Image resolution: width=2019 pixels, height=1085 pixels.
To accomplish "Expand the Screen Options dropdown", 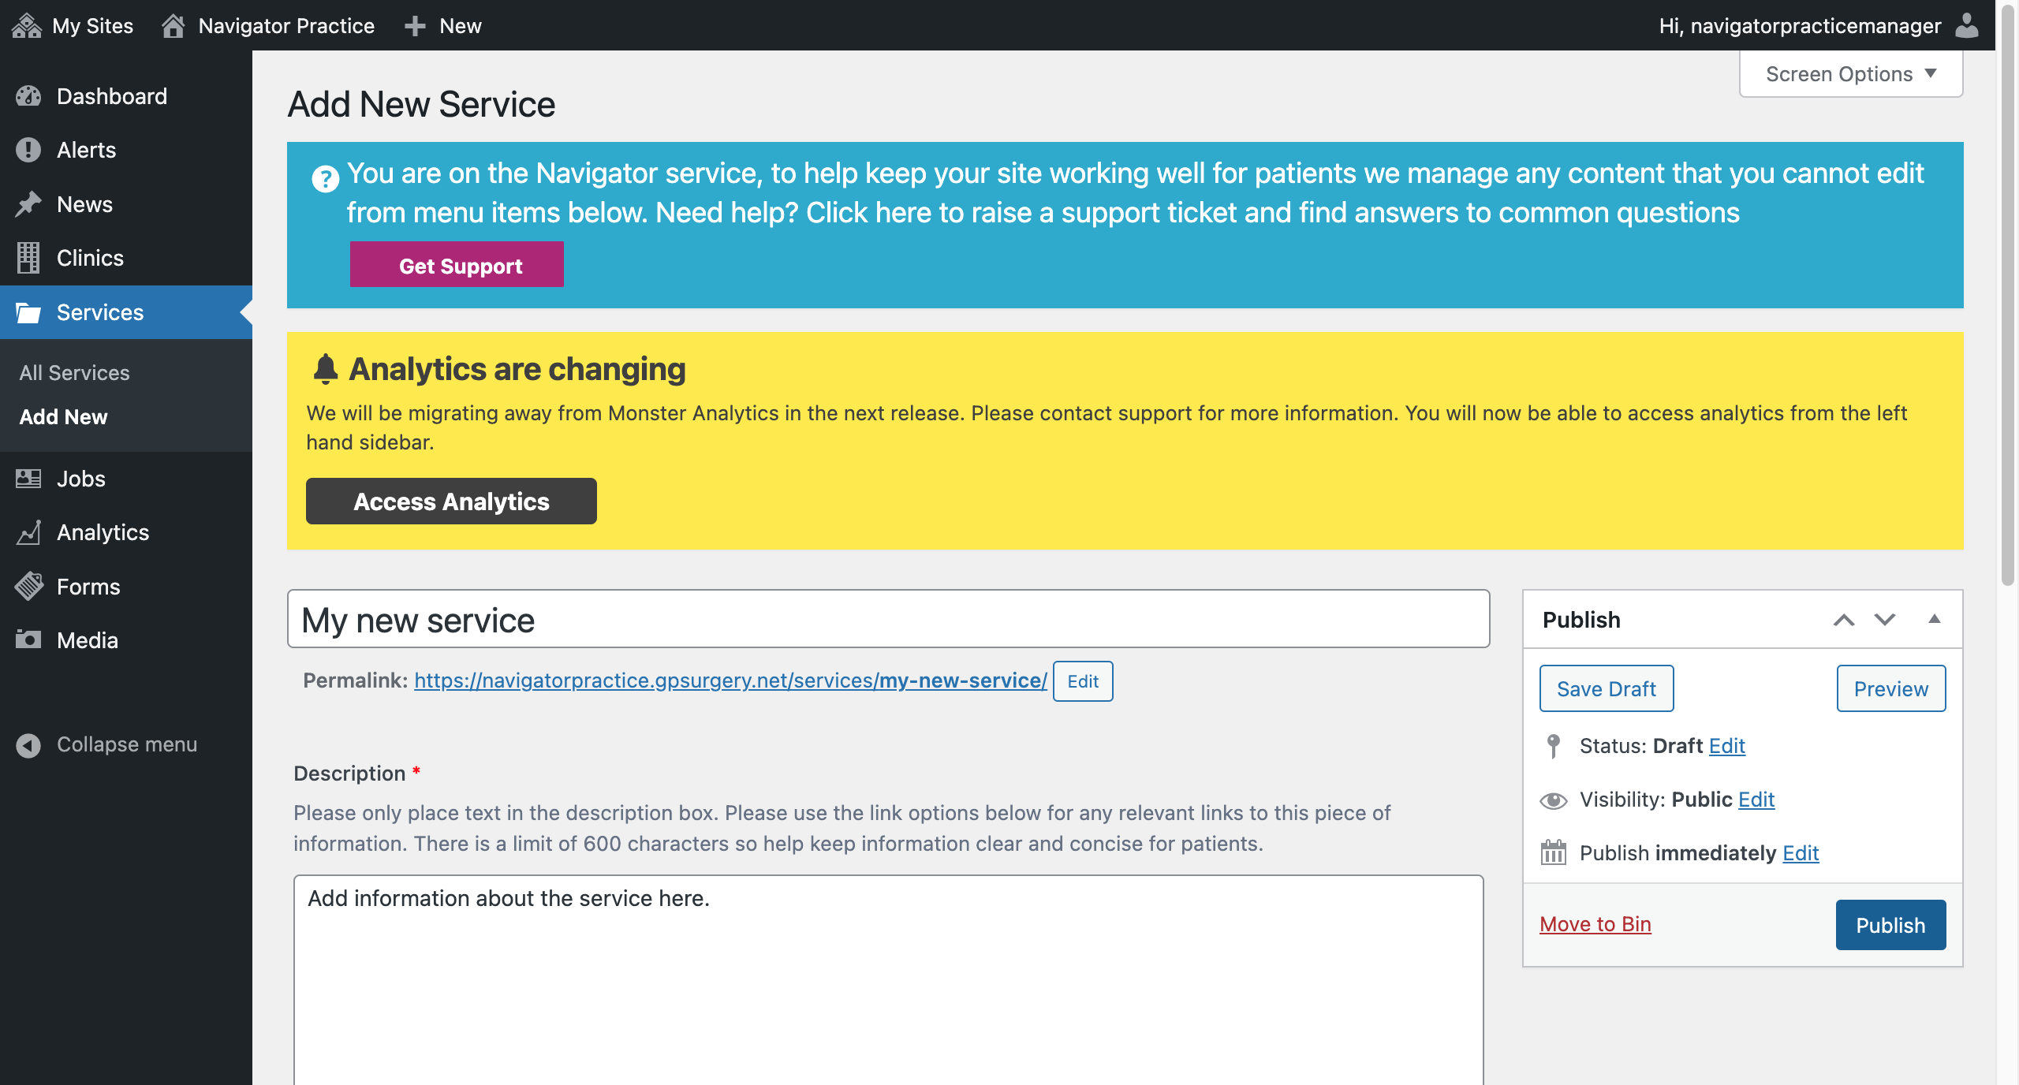I will (x=1851, y=74).
